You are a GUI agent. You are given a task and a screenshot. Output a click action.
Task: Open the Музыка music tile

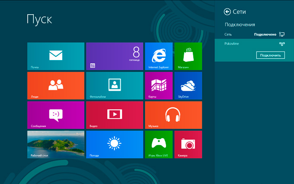point(173,115)
